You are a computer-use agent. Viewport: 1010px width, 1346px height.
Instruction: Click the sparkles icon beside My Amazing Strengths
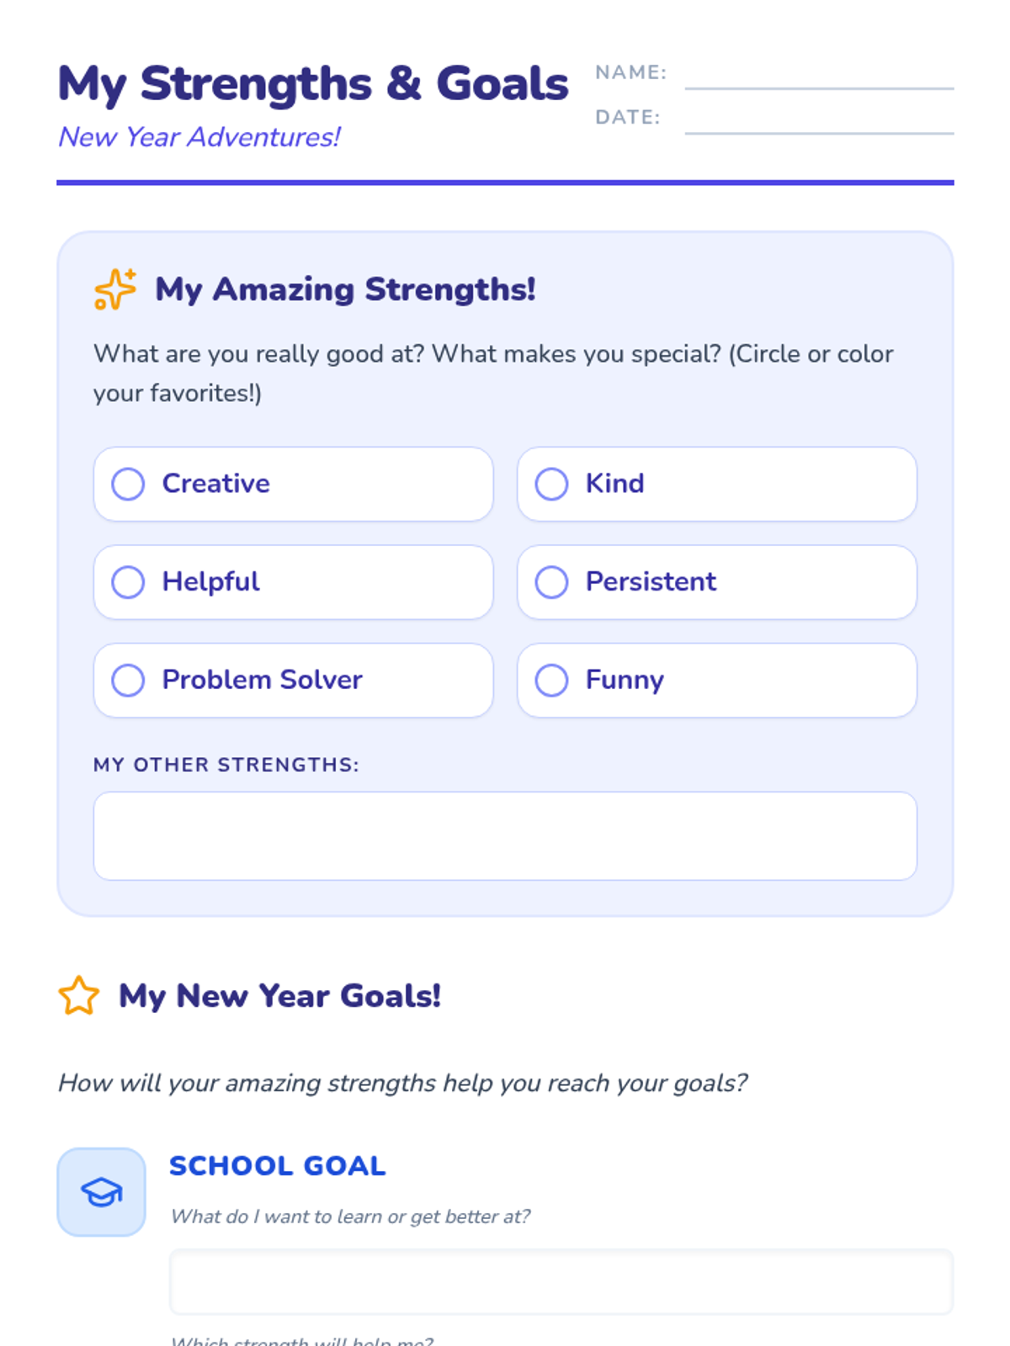tap(114, 289)
